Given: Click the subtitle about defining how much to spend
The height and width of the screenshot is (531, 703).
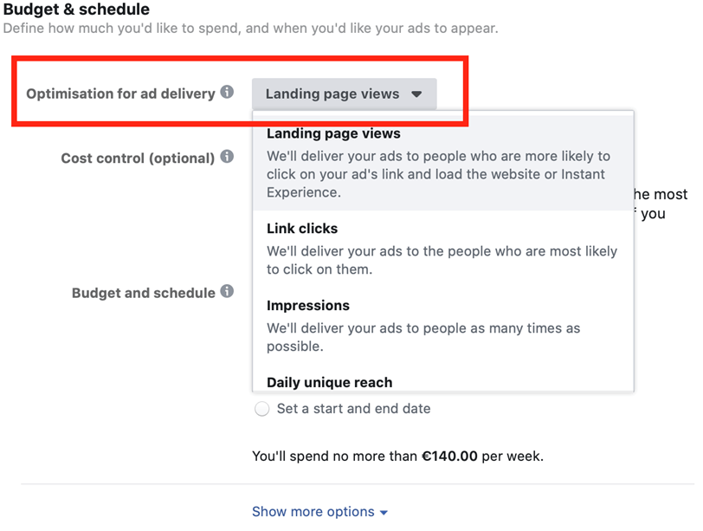Looking at the screenshot, I should click(250, 29).
